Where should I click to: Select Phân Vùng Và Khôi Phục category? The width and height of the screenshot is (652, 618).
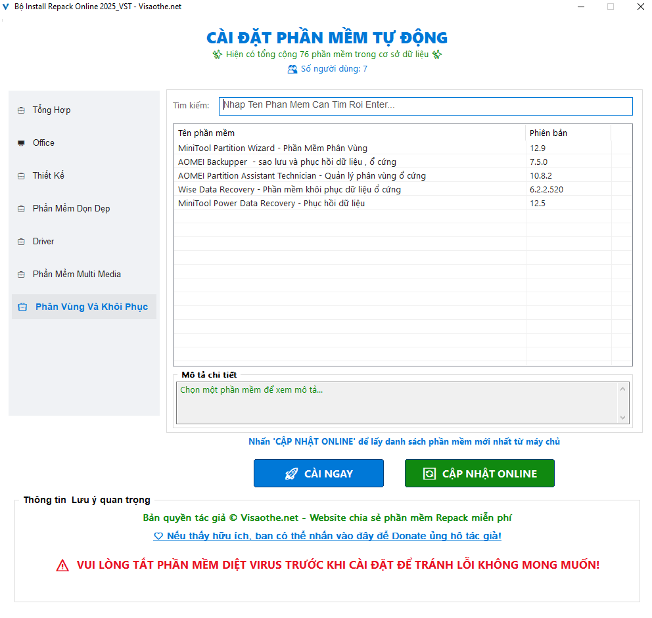pyautogui.click(x=84, y=307)
